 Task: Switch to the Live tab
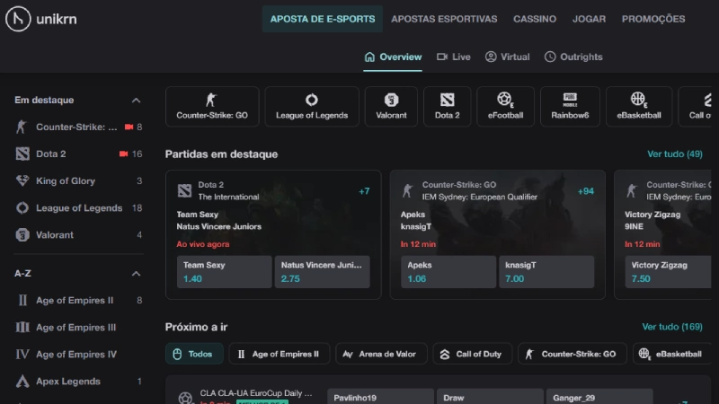[454, 57]
